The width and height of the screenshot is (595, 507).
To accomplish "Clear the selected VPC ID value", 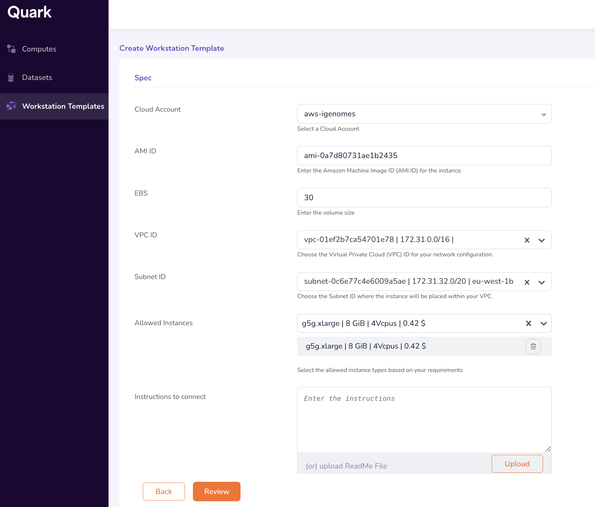I will coord(527,240).
